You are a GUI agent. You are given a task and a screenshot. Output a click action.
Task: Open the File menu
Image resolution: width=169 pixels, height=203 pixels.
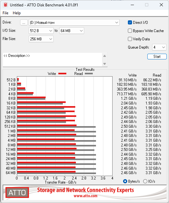pyautogui.click(x=5, y=13)
